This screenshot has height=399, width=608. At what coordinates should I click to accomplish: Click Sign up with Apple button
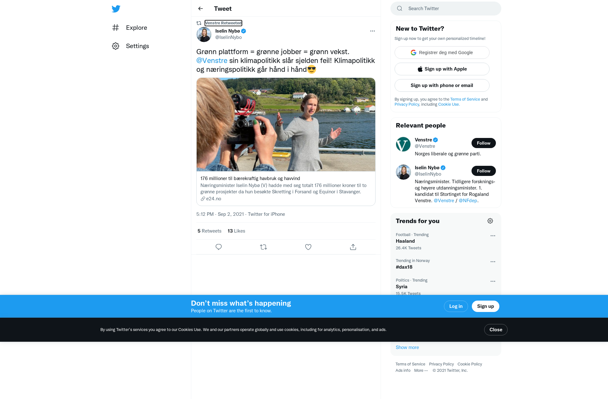pyautogui.click(x=442, y=69)
